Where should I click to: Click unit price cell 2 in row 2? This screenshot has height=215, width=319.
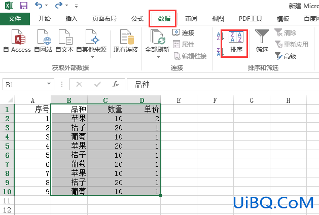pyautogui.click(x=142, y=118)
